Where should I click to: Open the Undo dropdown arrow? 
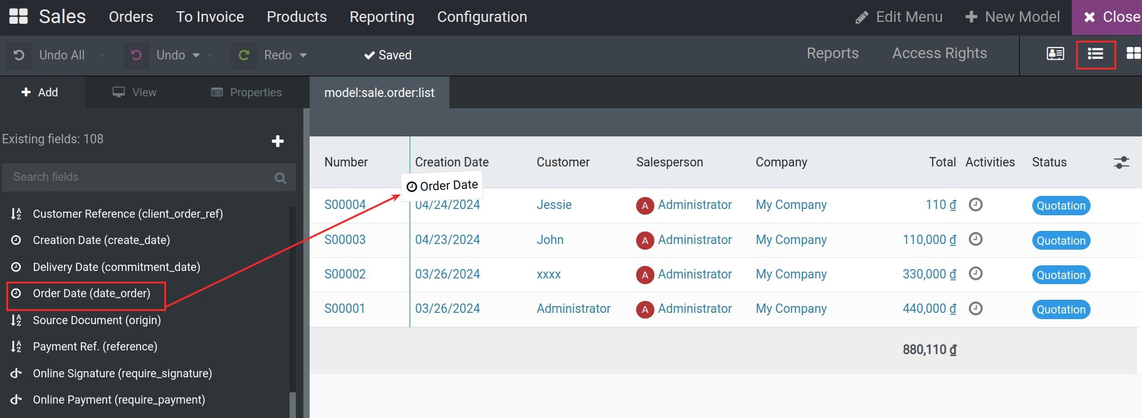[196, 55]
